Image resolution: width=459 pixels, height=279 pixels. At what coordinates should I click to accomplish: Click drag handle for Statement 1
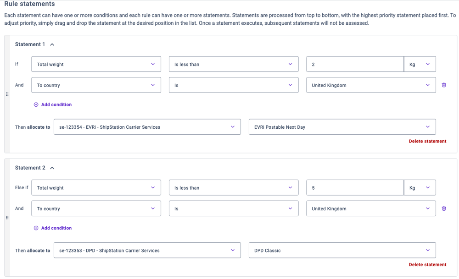point(7,94)
